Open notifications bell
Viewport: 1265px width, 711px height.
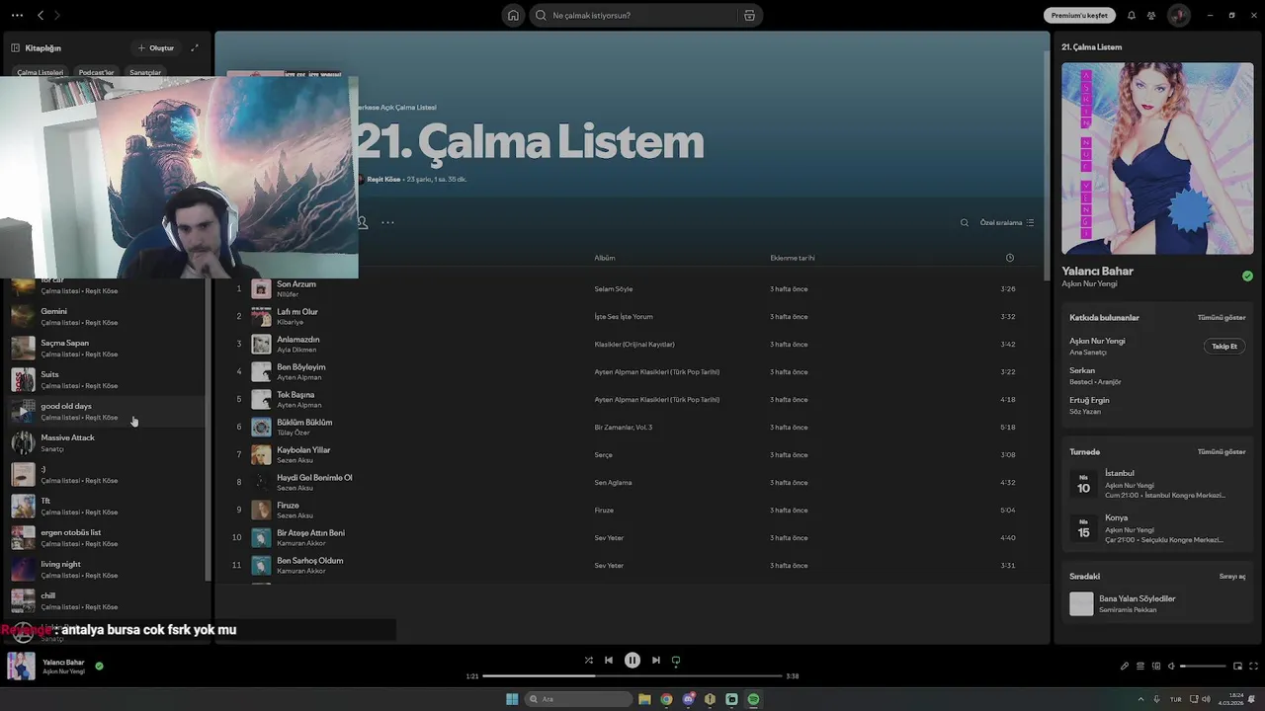1132,15
